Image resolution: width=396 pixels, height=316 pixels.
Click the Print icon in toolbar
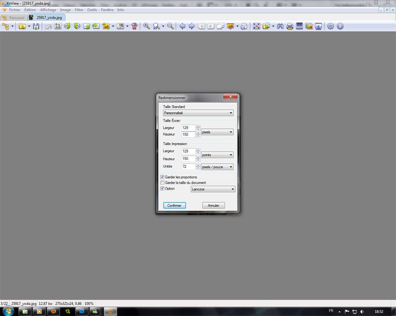click(290, 26)
